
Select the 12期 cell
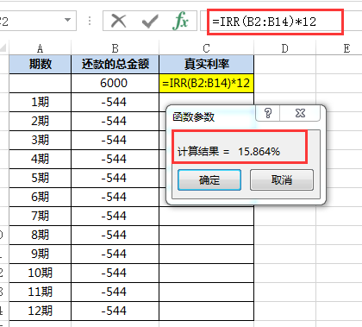pos(41,311)
